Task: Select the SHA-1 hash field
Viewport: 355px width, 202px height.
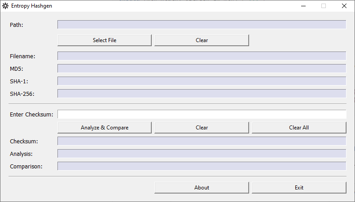Action: [x=202, y=81]
